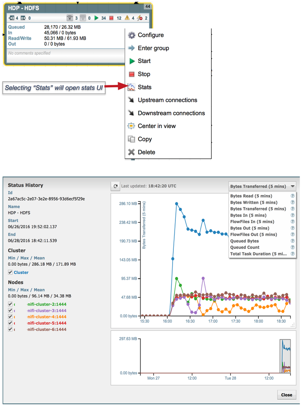302x406 pixels.
Task: Click the running components icon showing 34
Action: point(96,18)
